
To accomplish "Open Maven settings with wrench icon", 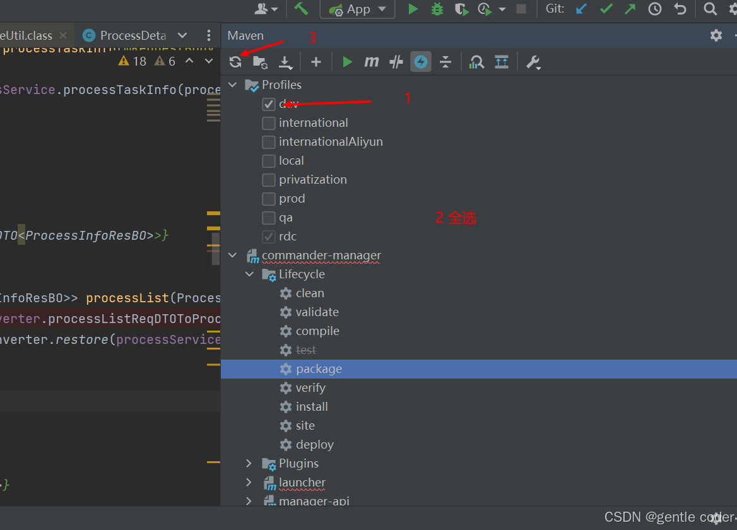I will 533,61.
